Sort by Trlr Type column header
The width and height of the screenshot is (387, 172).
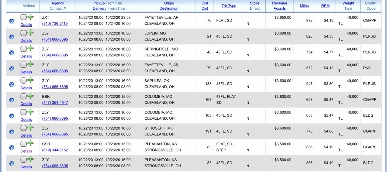click(x=229, y=6)
